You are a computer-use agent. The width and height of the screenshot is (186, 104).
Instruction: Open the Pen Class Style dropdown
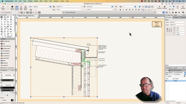tap(8, 85)
